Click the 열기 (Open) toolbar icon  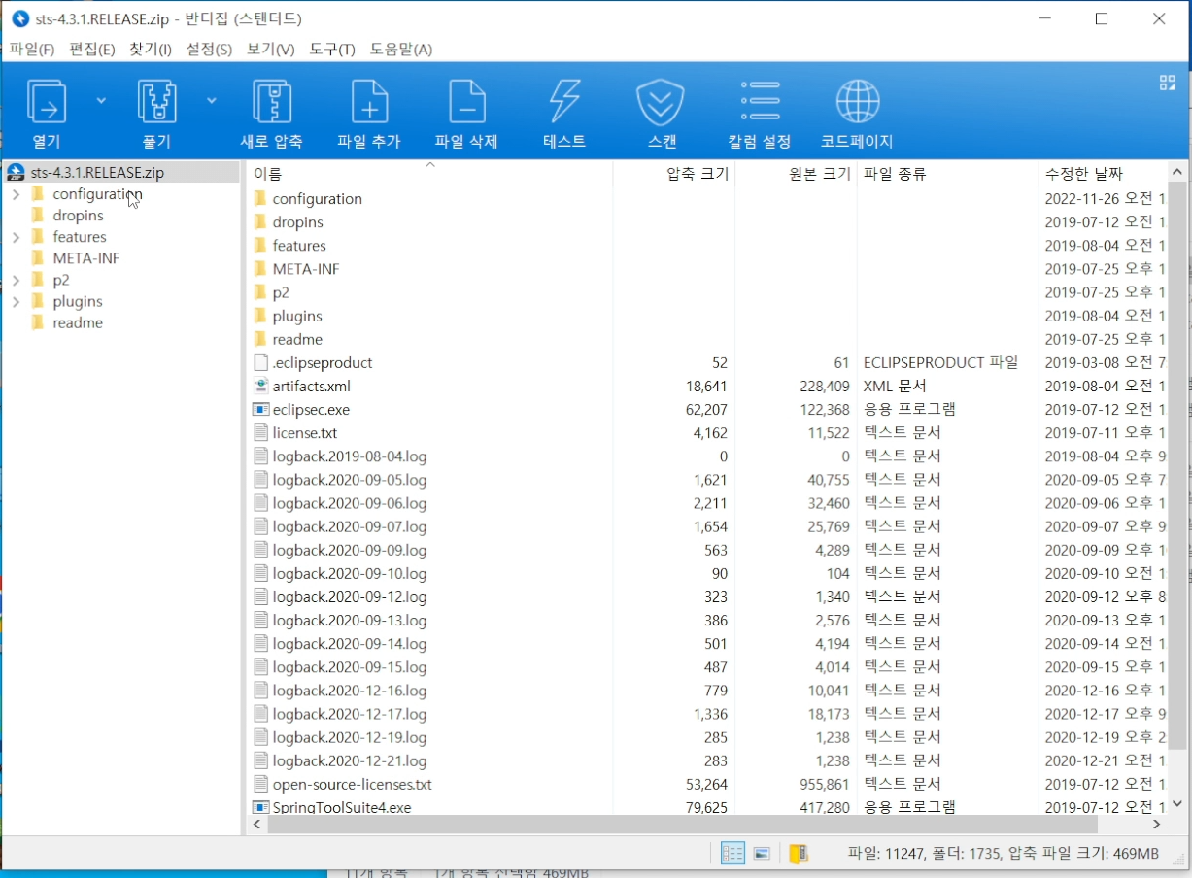pos(46,101)
